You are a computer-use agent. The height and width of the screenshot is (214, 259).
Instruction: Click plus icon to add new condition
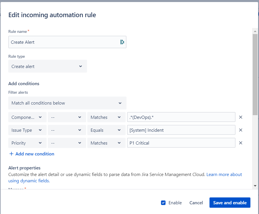pos(11,154)
